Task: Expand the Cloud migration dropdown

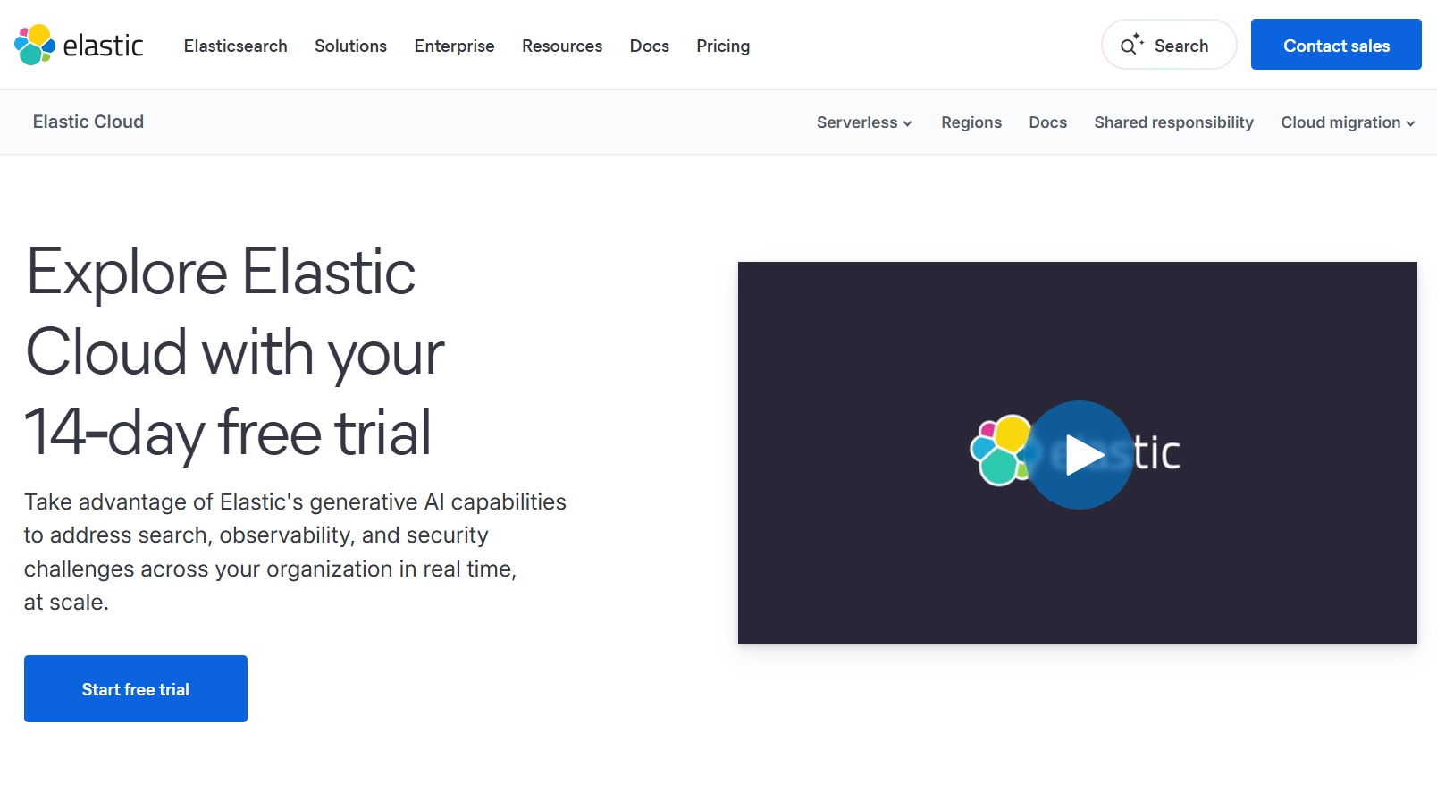Action: pos(1340,122)
